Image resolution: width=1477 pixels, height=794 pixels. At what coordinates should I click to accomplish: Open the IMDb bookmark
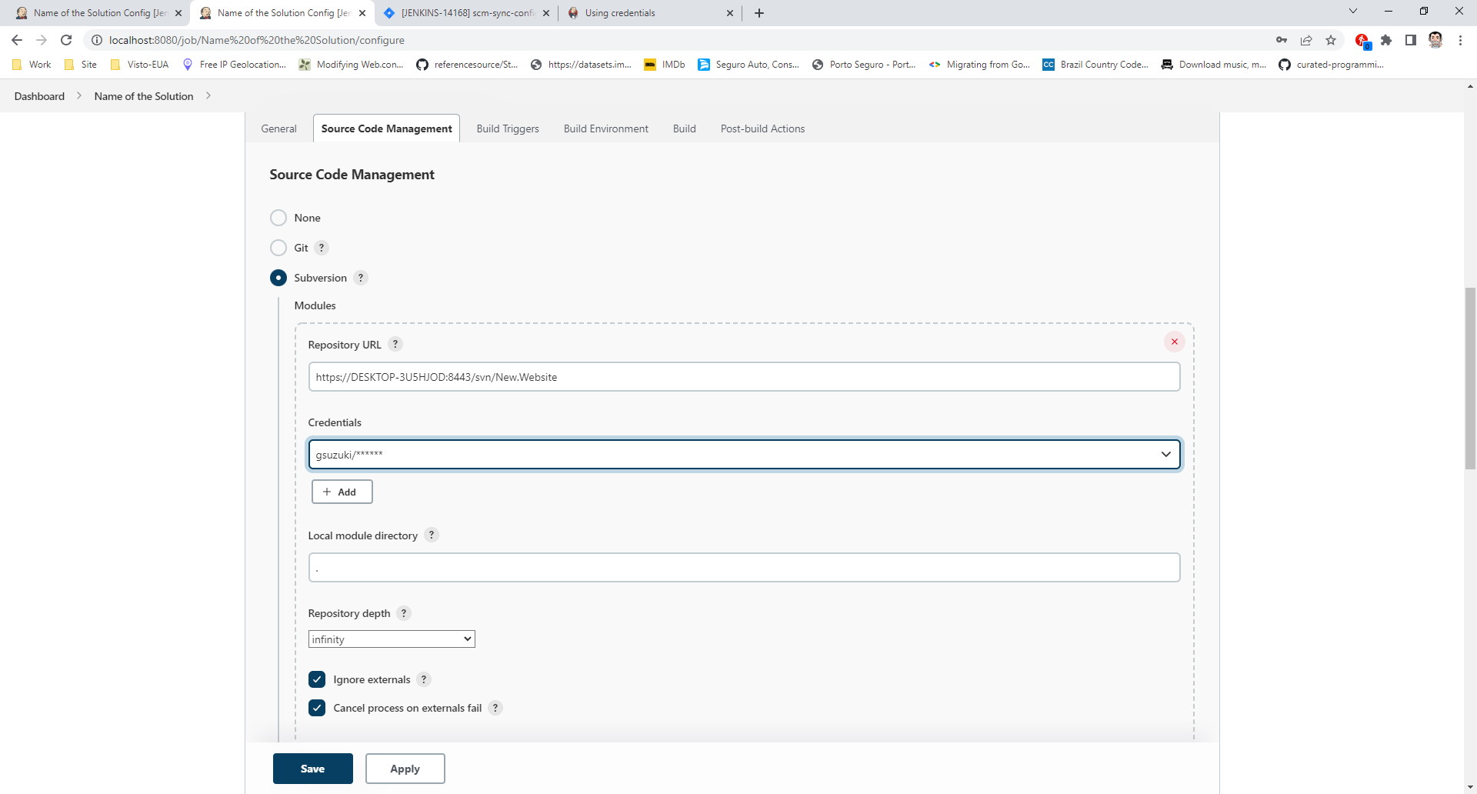coord(665,65)
